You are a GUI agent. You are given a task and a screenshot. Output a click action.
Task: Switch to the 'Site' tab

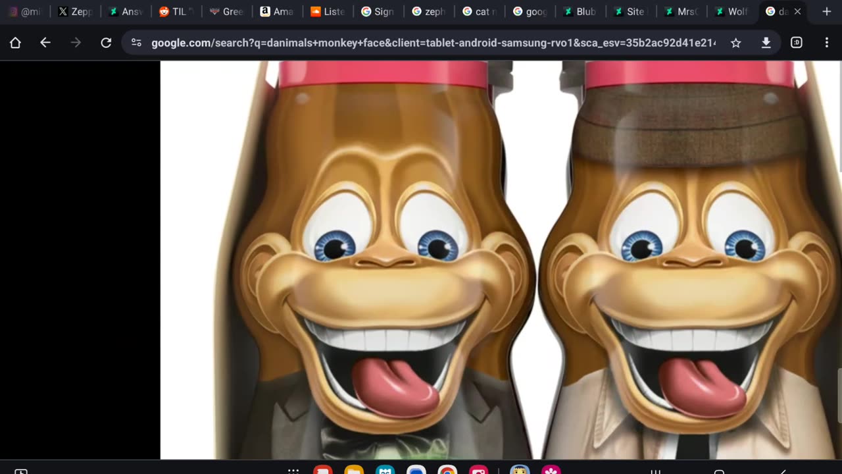(x=633, y=11)
